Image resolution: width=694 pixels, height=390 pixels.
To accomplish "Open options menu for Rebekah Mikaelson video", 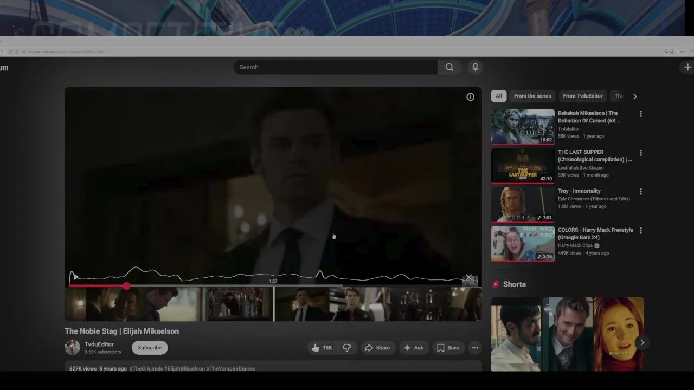I will 640,114.
